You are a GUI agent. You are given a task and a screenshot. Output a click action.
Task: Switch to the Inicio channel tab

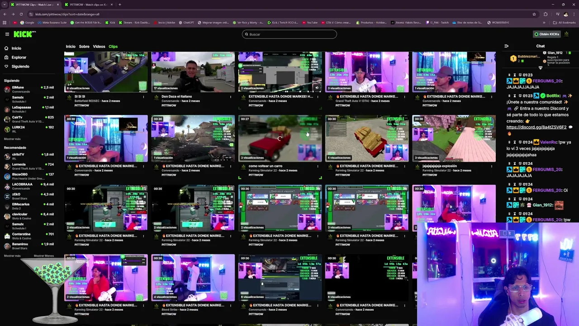click(71, 46)
